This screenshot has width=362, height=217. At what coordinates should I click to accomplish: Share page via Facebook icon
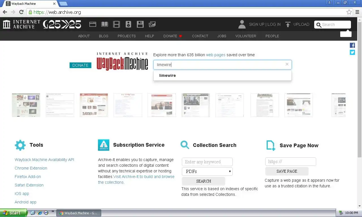tap(352, 45)
